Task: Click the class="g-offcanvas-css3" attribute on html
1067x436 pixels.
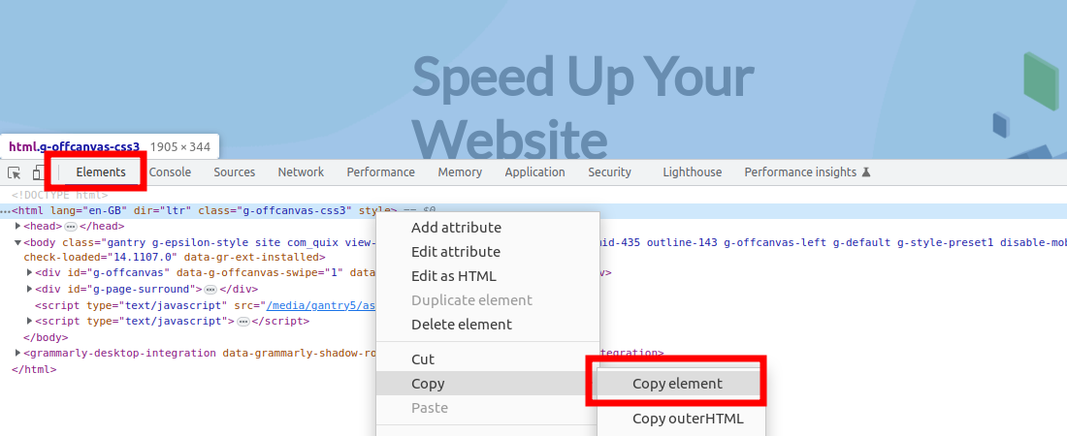Action: (x=275, y=211)
